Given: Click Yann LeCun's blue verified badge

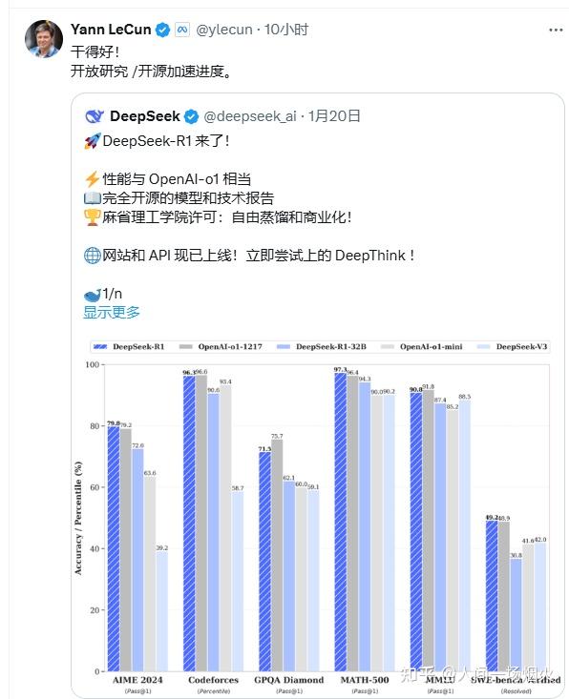Looking at the screenshot, I should [x=162, y=30].
